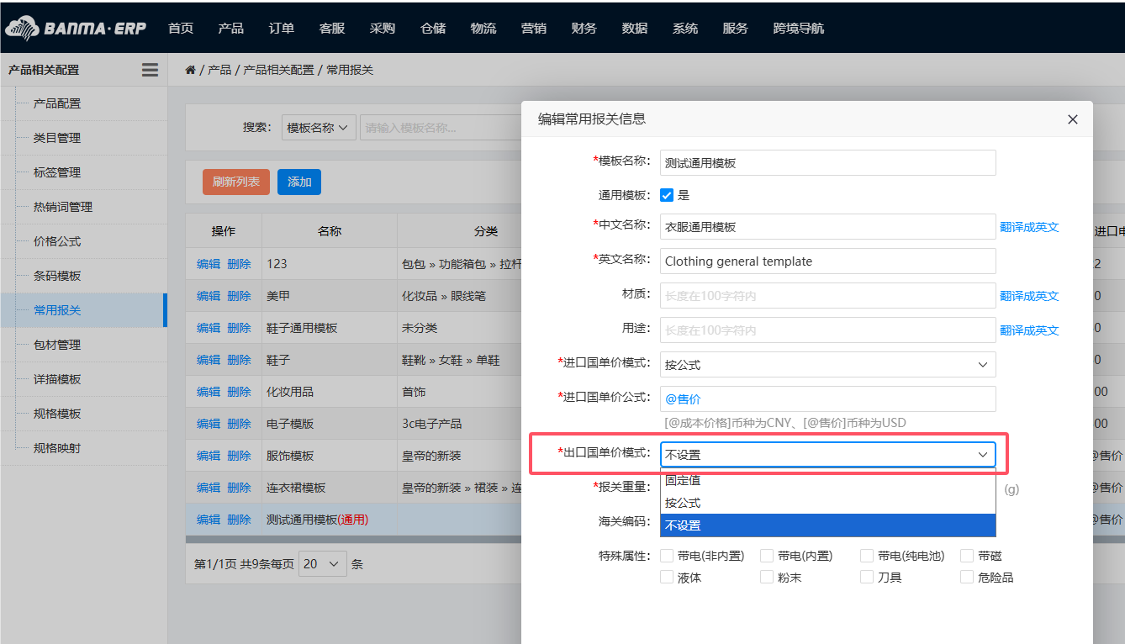Click 编辑 link for 鞋子通用模板 row
Image resolution: width=1125 pixels, height=644 pixels.
(x=209, y=328)
